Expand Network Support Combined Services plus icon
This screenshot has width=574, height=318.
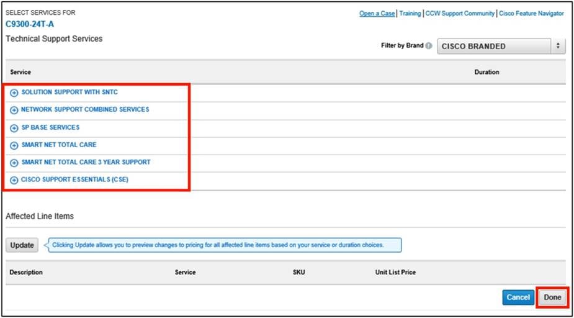coord(14,111)
